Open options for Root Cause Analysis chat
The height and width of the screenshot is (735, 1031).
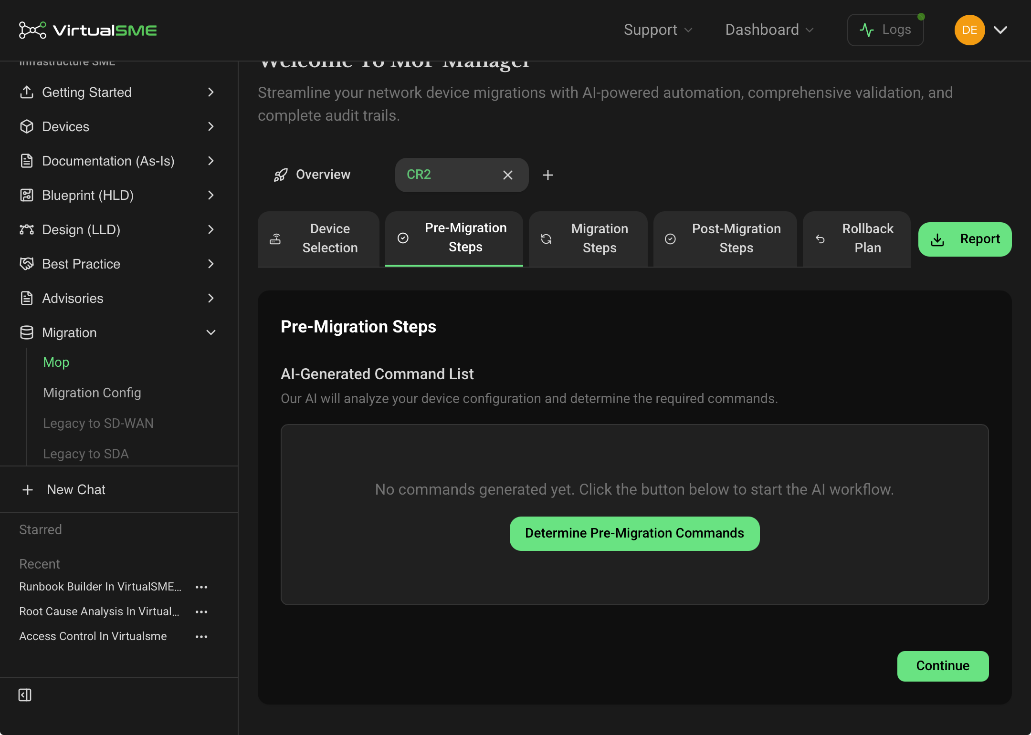[x=201, y=612]
